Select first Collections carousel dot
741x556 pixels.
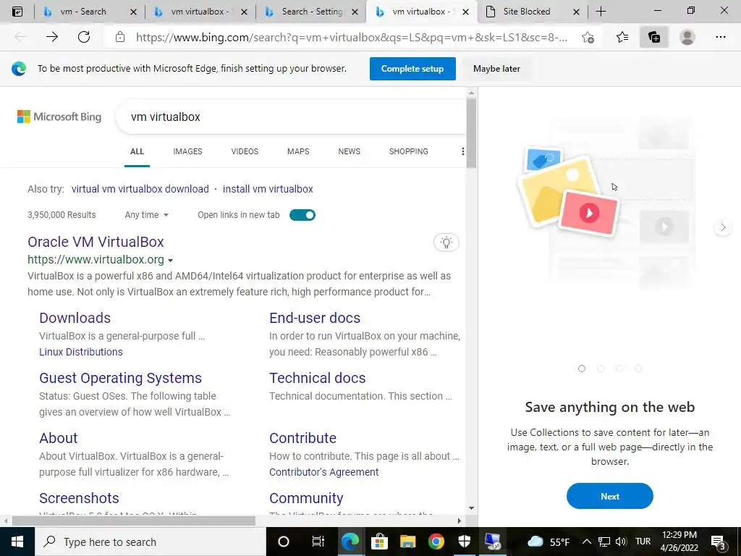click(x=582, y=368)
